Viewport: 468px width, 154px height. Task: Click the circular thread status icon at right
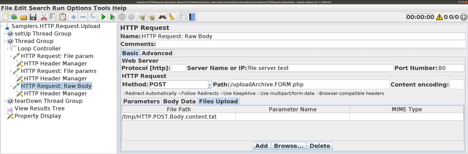click(464, 17)
